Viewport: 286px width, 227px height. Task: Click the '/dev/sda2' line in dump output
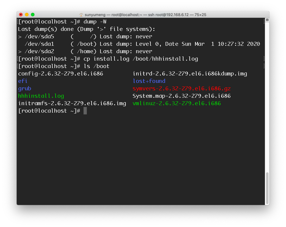[85, 51]
